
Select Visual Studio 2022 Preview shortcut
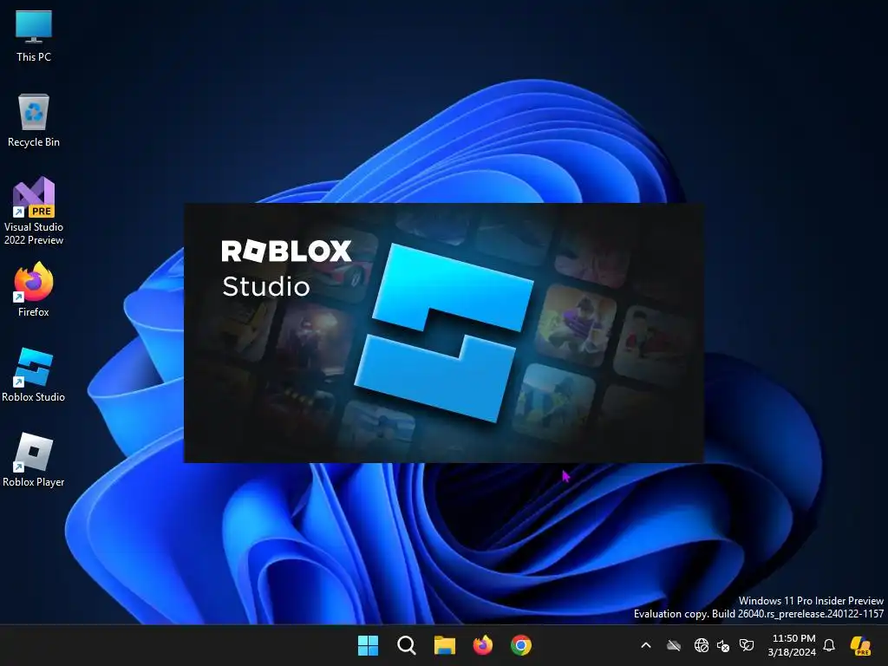[x=34, y=212]
